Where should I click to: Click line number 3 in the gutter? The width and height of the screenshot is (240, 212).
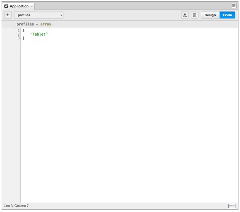tap(18, 38)
